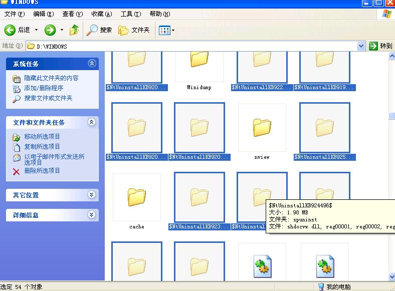Select the nview folder thumbnail
395x291 pixels.
tap(262, 128)
